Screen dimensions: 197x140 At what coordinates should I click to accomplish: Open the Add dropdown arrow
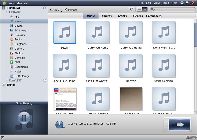coord(61,11)
